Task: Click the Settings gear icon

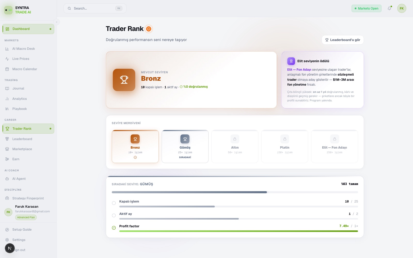Action: (7, 240)
